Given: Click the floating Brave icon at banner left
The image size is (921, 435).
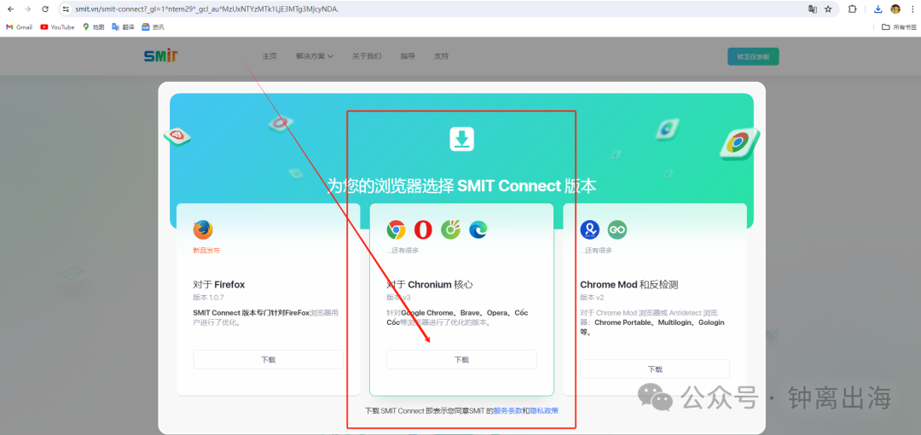Looking at the screenshot, I should 177,137.
